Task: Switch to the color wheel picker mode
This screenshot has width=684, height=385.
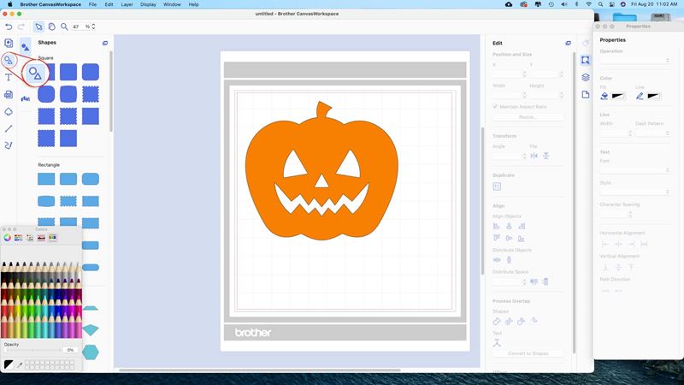Action: [8, 237]
